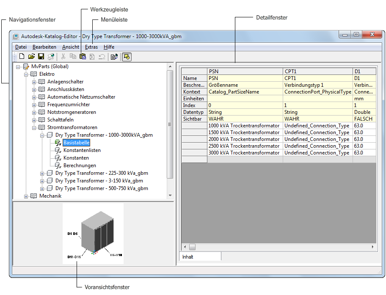This screenshot has width=386, height=295.
Task: Click the New catalog toolbar icon
Action: point(22,56)
